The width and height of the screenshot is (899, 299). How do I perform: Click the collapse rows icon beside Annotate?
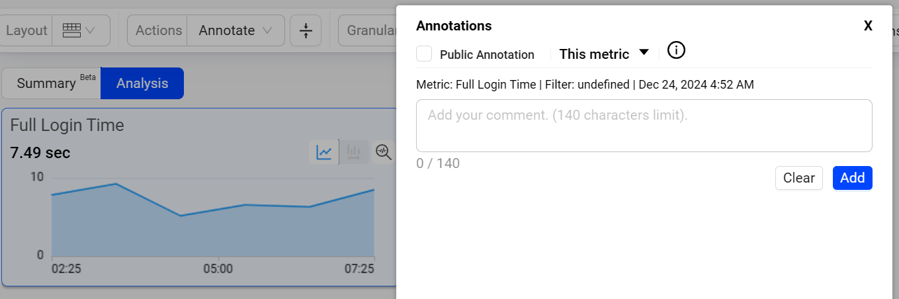(306, 30)
